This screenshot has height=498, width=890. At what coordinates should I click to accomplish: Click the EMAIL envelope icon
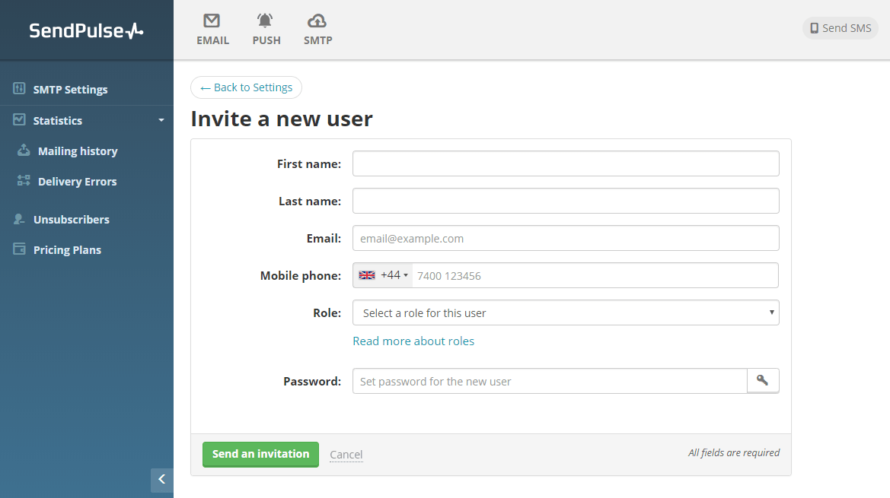click(212, 21)
